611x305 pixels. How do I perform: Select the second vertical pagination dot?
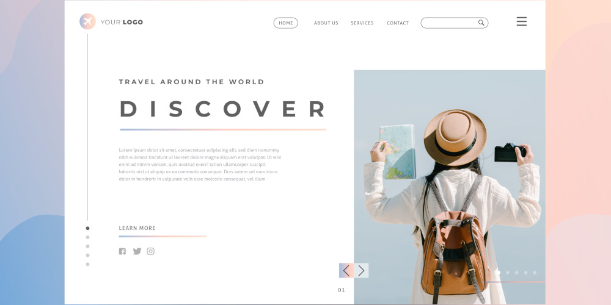(87, 237)
